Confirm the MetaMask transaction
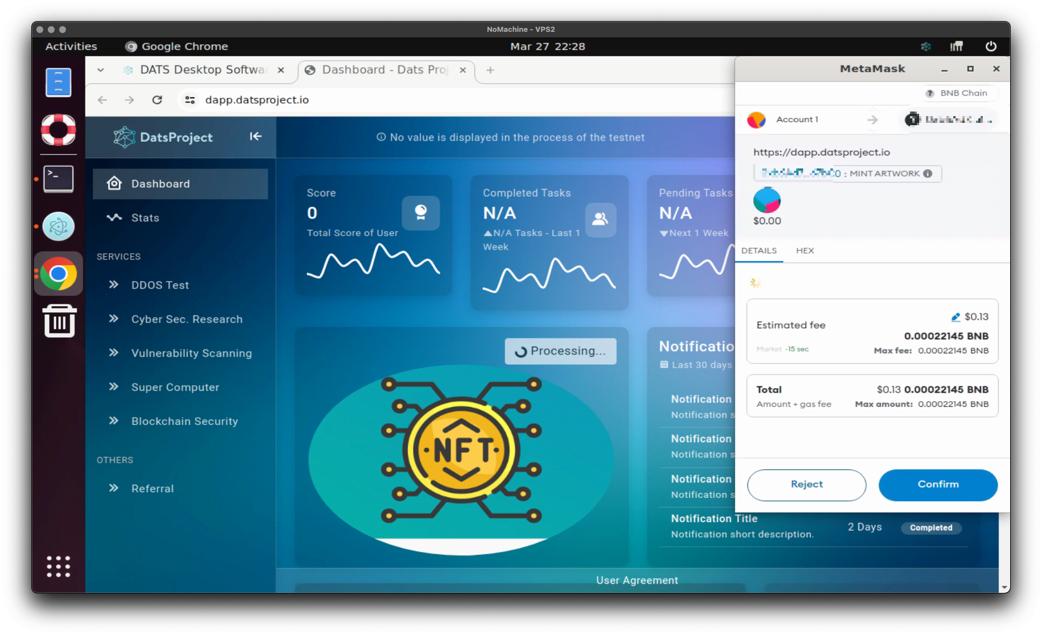1042x635 pixels. pos(938,485)
